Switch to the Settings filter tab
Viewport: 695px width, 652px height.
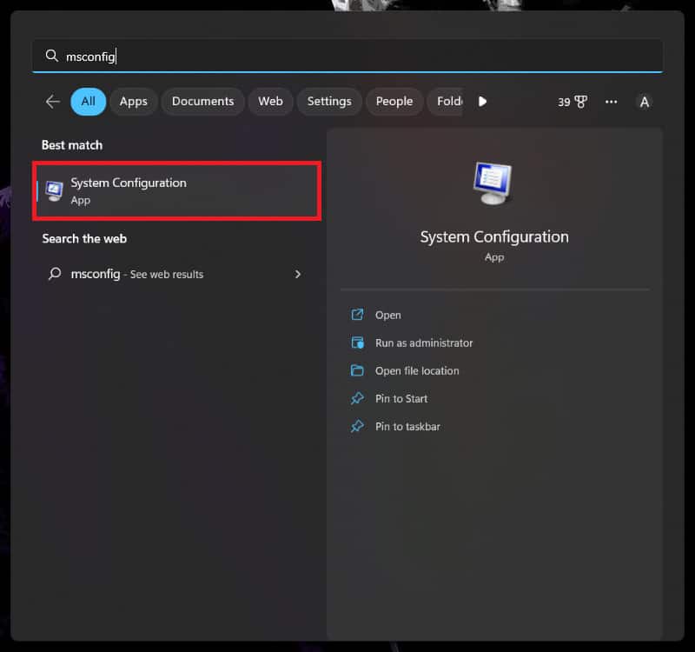(x=329, y=102)
